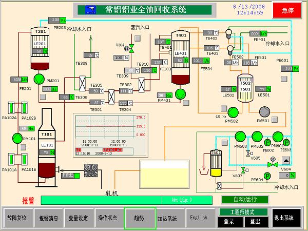Toggle the gray square beside PM401
Viewport: 308px width, 231px height.
(x=185, y=104)
